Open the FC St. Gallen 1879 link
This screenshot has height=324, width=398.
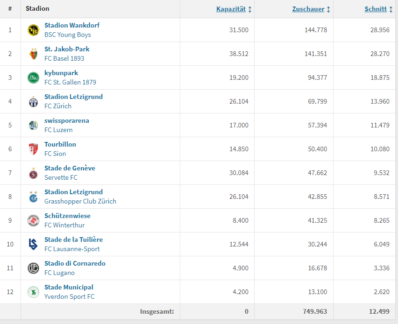pos(71,83)
